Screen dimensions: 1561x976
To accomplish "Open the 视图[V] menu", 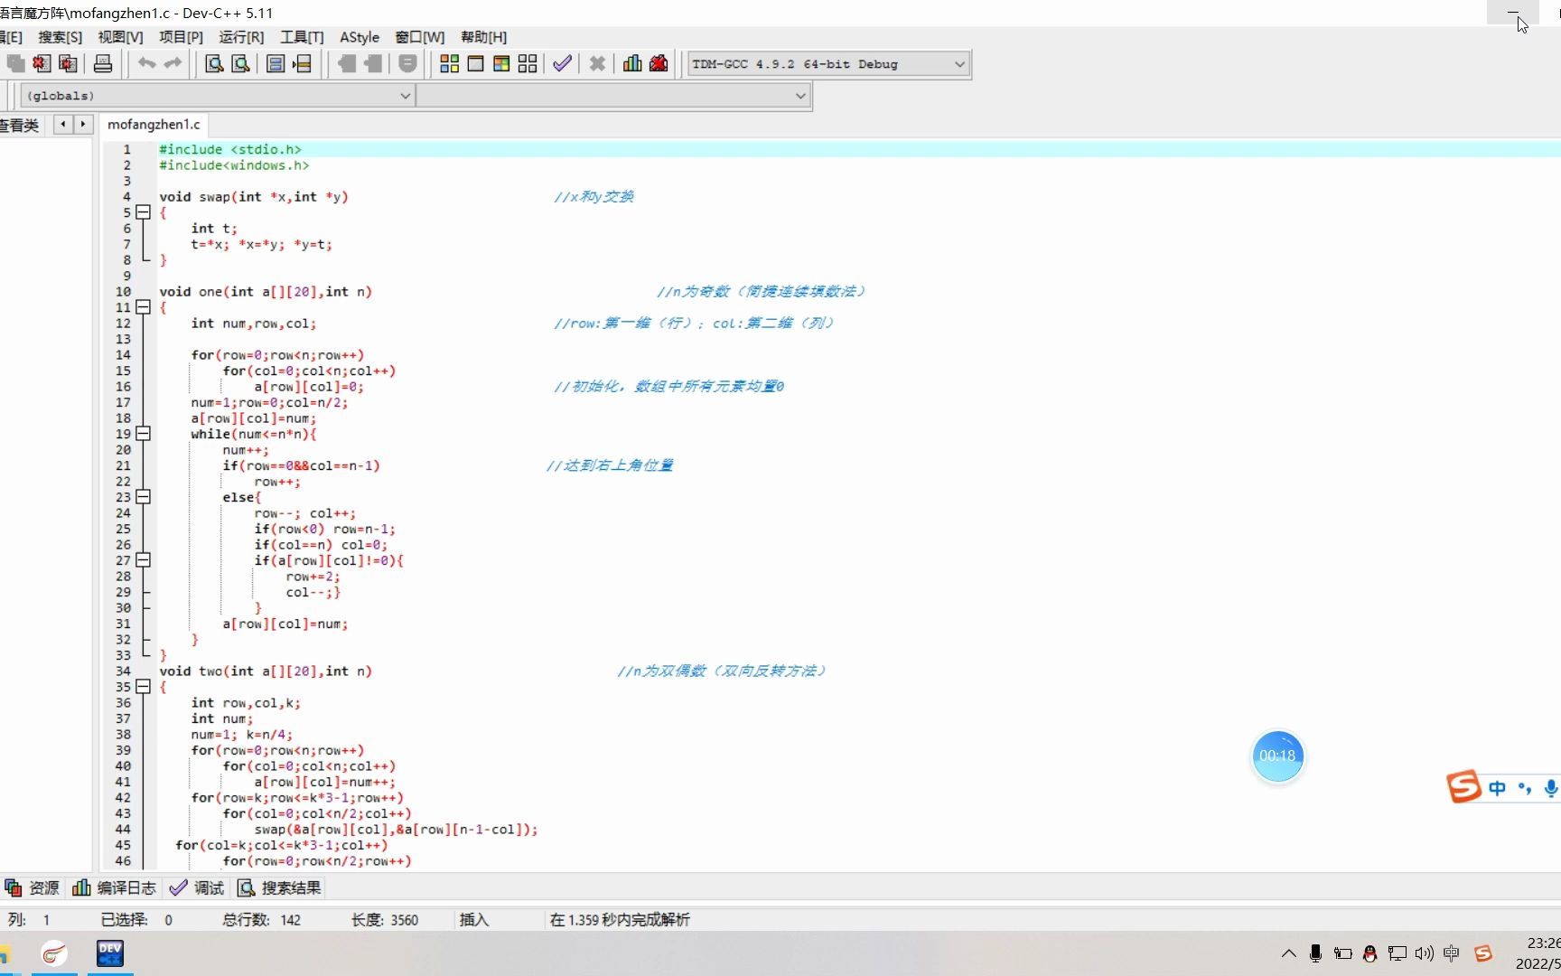I will click(120, 37).
